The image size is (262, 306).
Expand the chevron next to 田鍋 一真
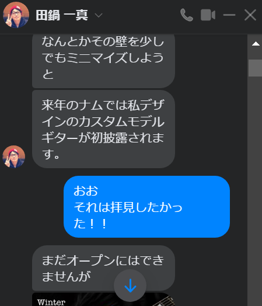point(99,15)
